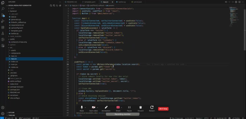Open autopost-ai-logo.png file

pos(19,42)
